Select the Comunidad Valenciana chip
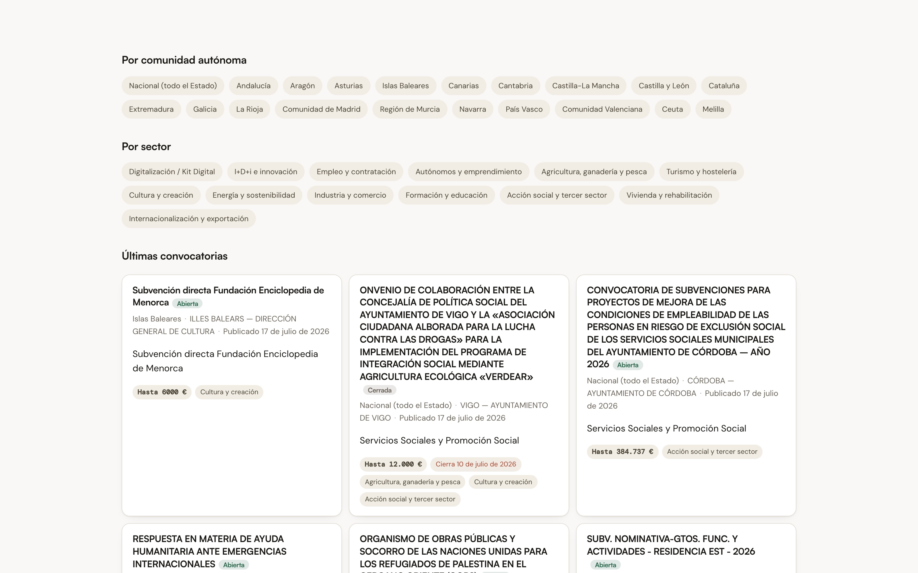This screenshot has height=573, width=918. click(602, 109)
